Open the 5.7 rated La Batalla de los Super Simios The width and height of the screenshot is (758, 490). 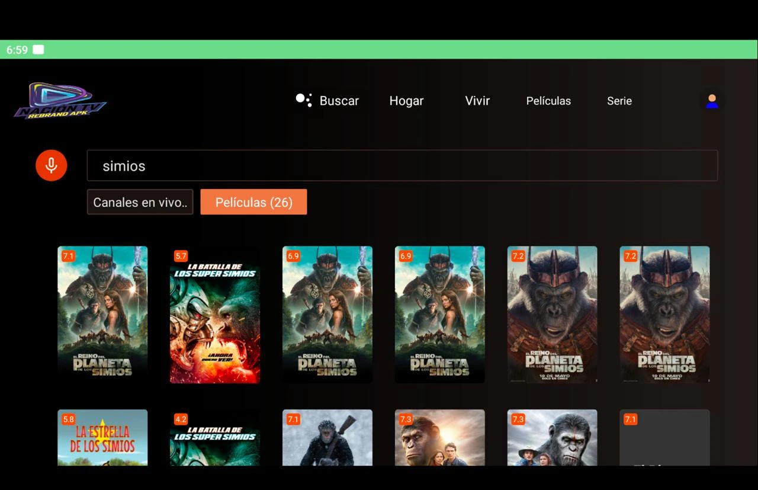click(215, 315)
